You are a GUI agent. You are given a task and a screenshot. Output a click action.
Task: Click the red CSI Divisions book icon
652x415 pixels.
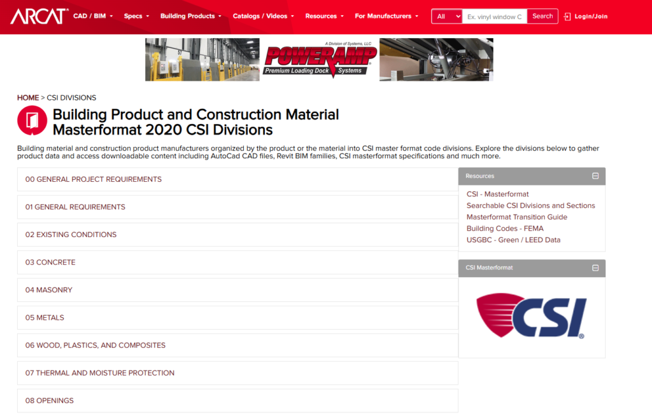(x=32, y=121)
